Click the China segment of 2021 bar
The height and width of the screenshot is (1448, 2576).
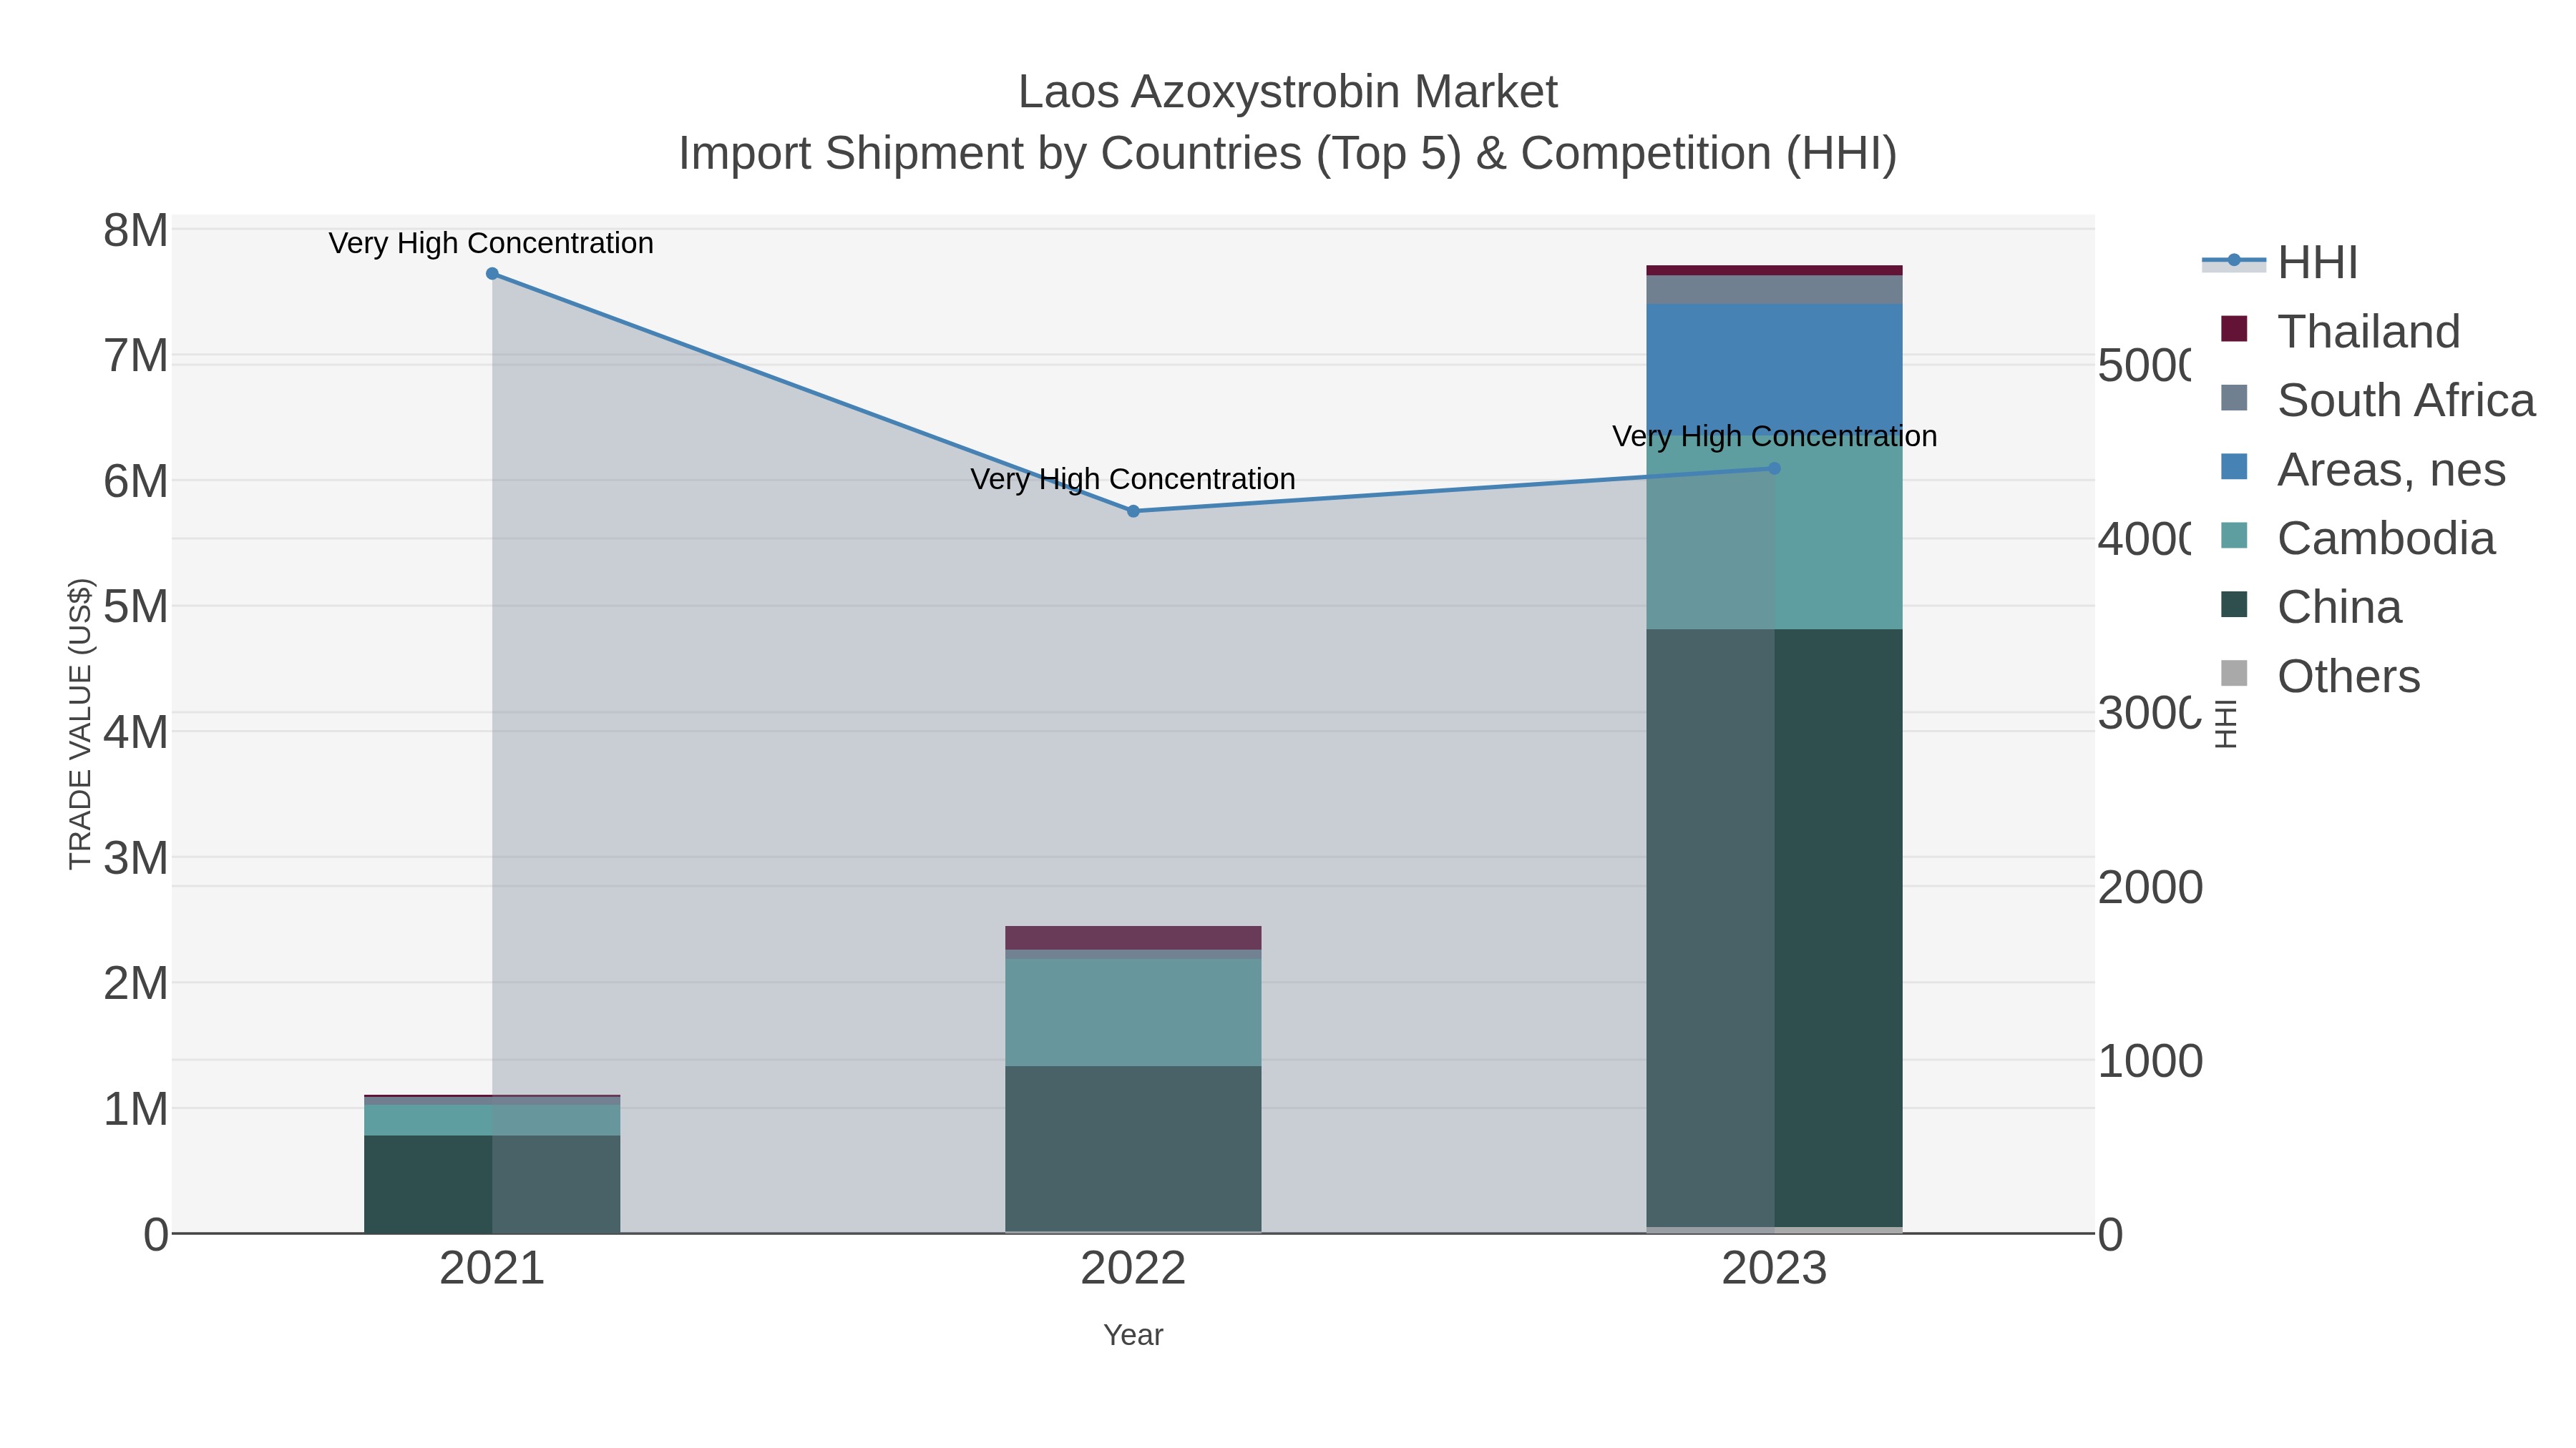(492, 1184)
